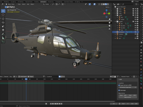Switch to the Animation workspace tab
The width and height of the screenshot is (143, 107).
43,2
